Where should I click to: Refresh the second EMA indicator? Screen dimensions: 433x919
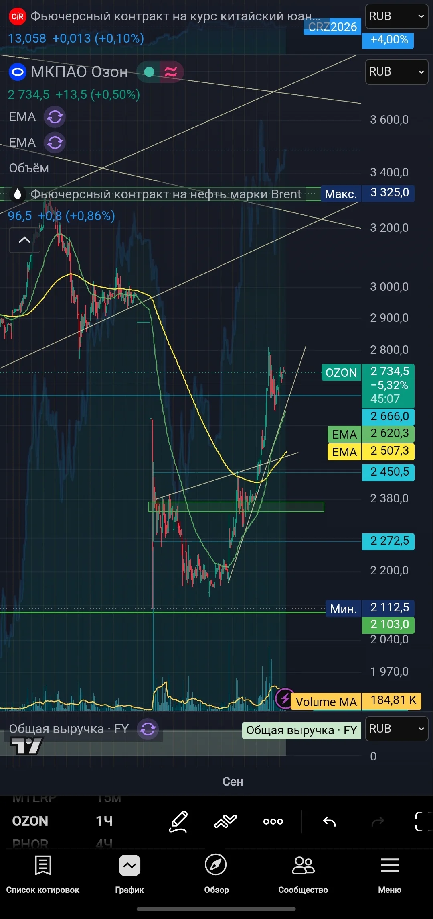coord(55,143)
